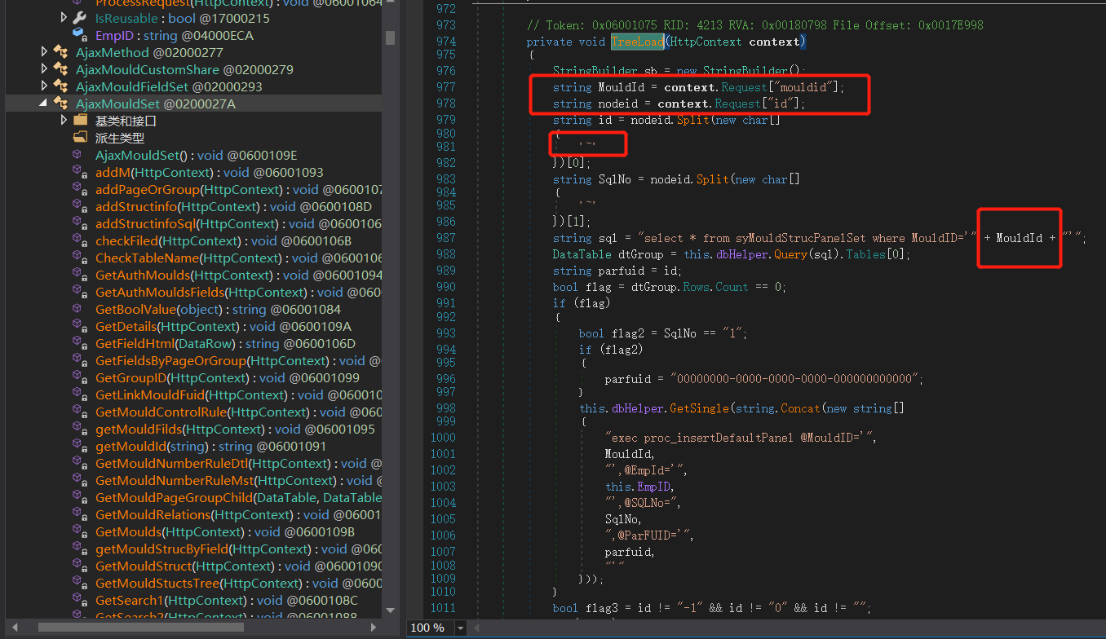Click the method icon beside GetFieldHtml

(80, 343)
